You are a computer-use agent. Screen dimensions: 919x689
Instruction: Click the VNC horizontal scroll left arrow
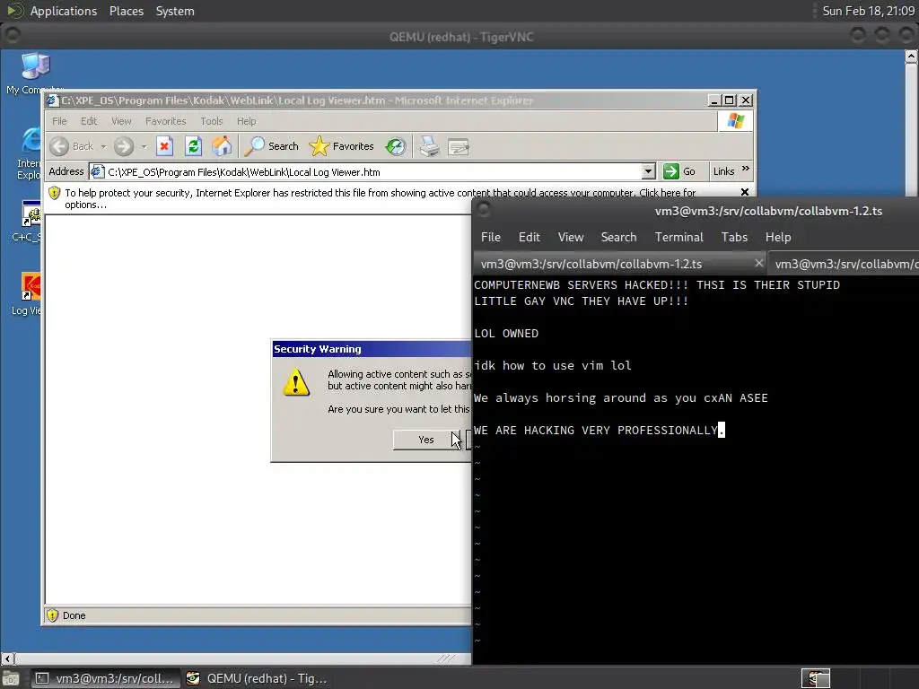click(x=7, y=658)
